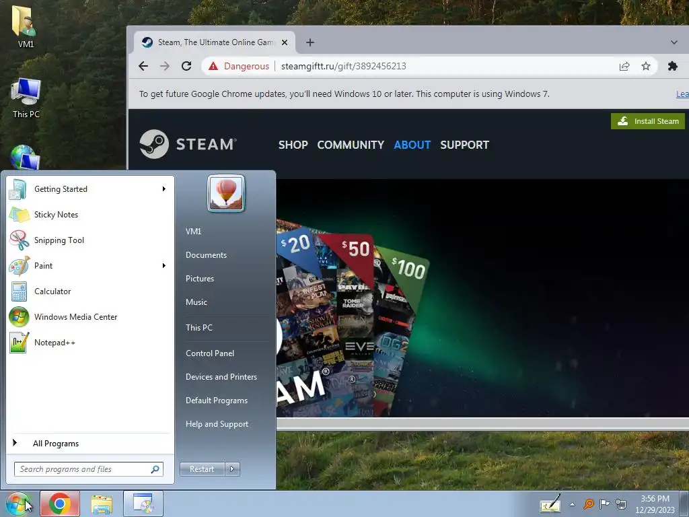
Task: Focus the Search programs and files box
Action: (x=89, y=469)
